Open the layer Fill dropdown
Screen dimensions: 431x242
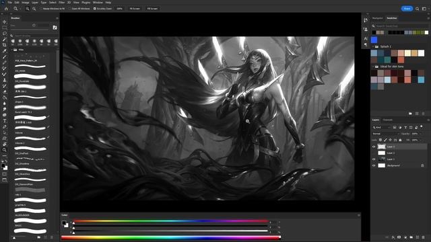tap(420, 140)
